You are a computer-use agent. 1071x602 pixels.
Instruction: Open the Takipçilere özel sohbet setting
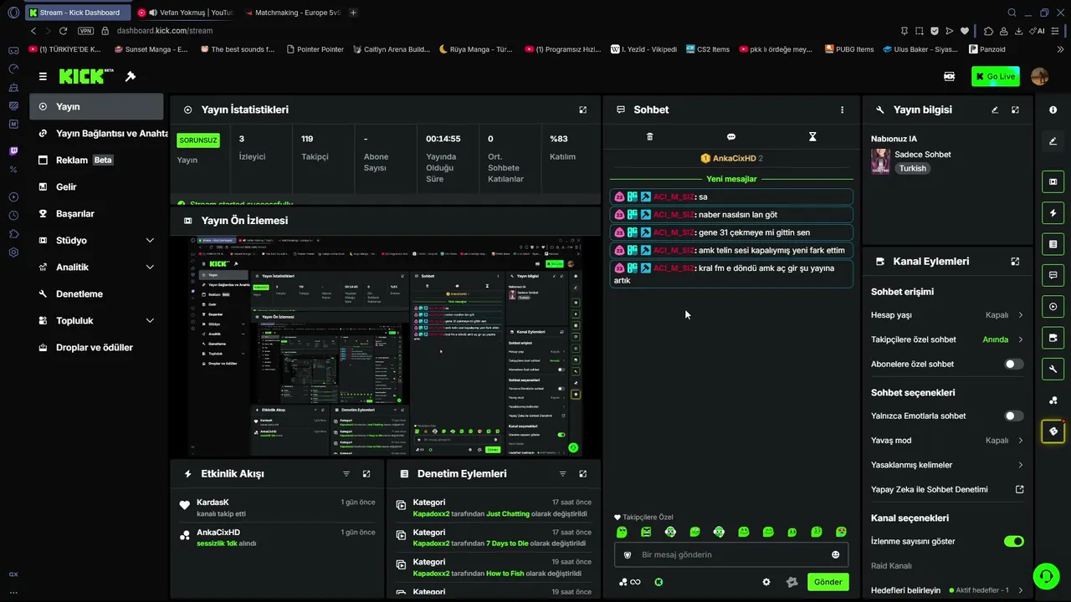pyautogui.click(x=946, y=339)
